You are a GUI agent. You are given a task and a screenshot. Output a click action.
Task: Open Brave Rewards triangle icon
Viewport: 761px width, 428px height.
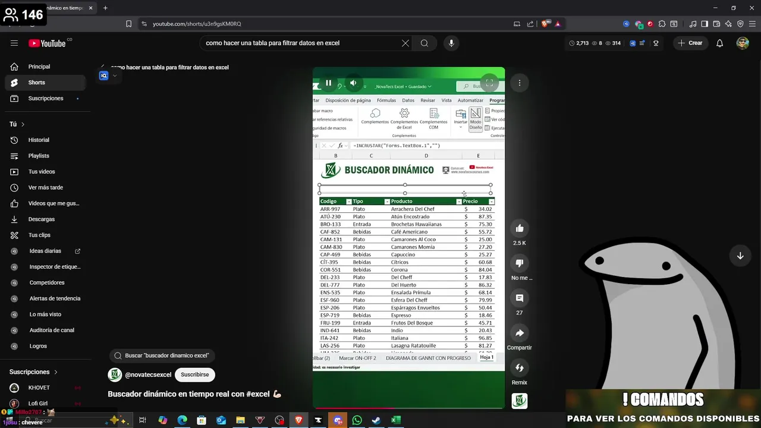[x=558, y=24]
